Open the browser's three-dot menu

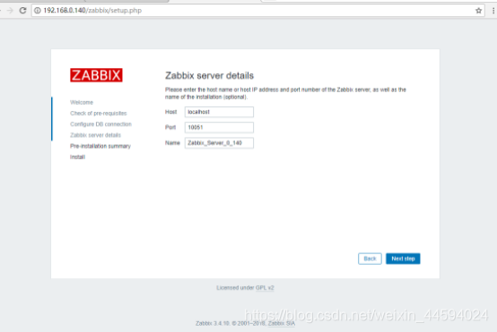493,11
